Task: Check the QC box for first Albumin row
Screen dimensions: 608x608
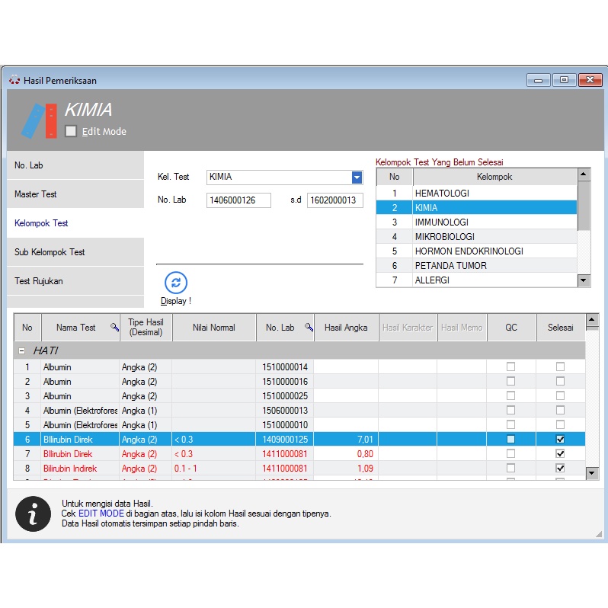Action: click(510, 366)
